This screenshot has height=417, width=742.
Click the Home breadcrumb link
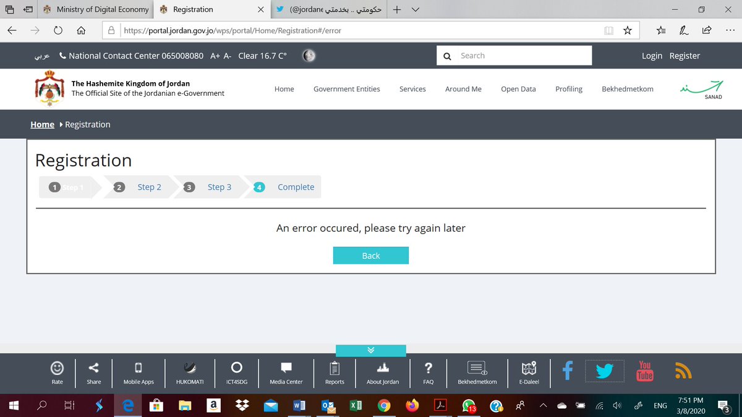click(x=43, y=124)
